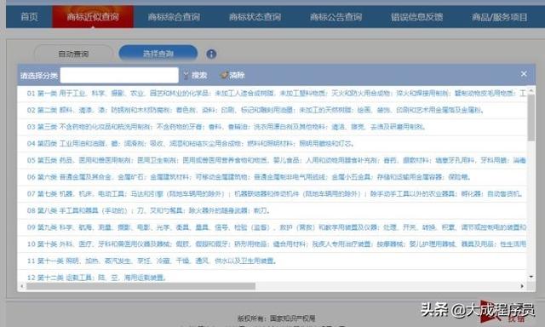This screenshot has height=327, width=545.
Task: Click the 清除 broom icon
Action: 224,75
